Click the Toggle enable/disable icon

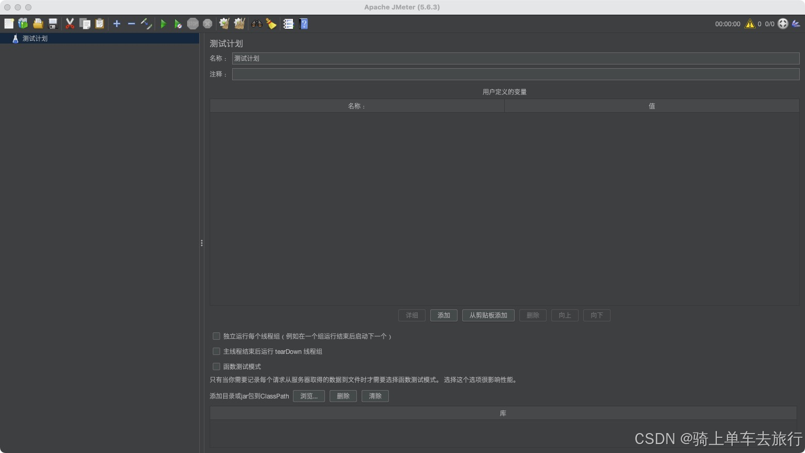pos(146,24)
